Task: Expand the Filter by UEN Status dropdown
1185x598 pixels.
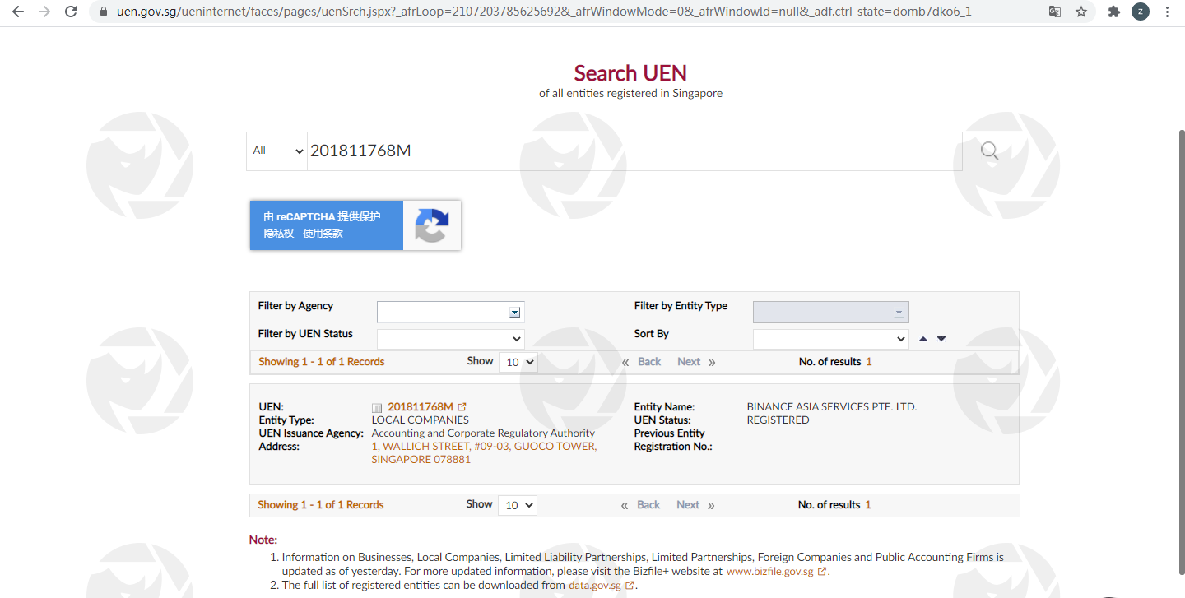Action: pos(450,339)
